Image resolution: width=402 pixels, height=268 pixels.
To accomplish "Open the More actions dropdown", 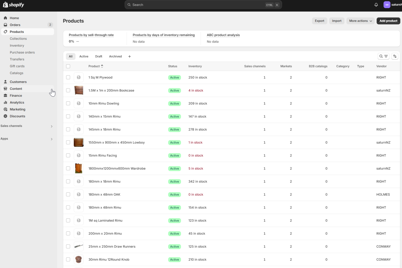I will [x=360, y=21].
